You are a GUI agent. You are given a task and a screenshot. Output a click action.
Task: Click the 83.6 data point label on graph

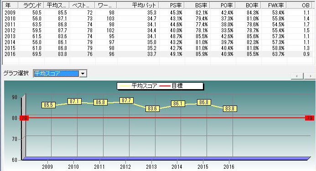point(152,109)
